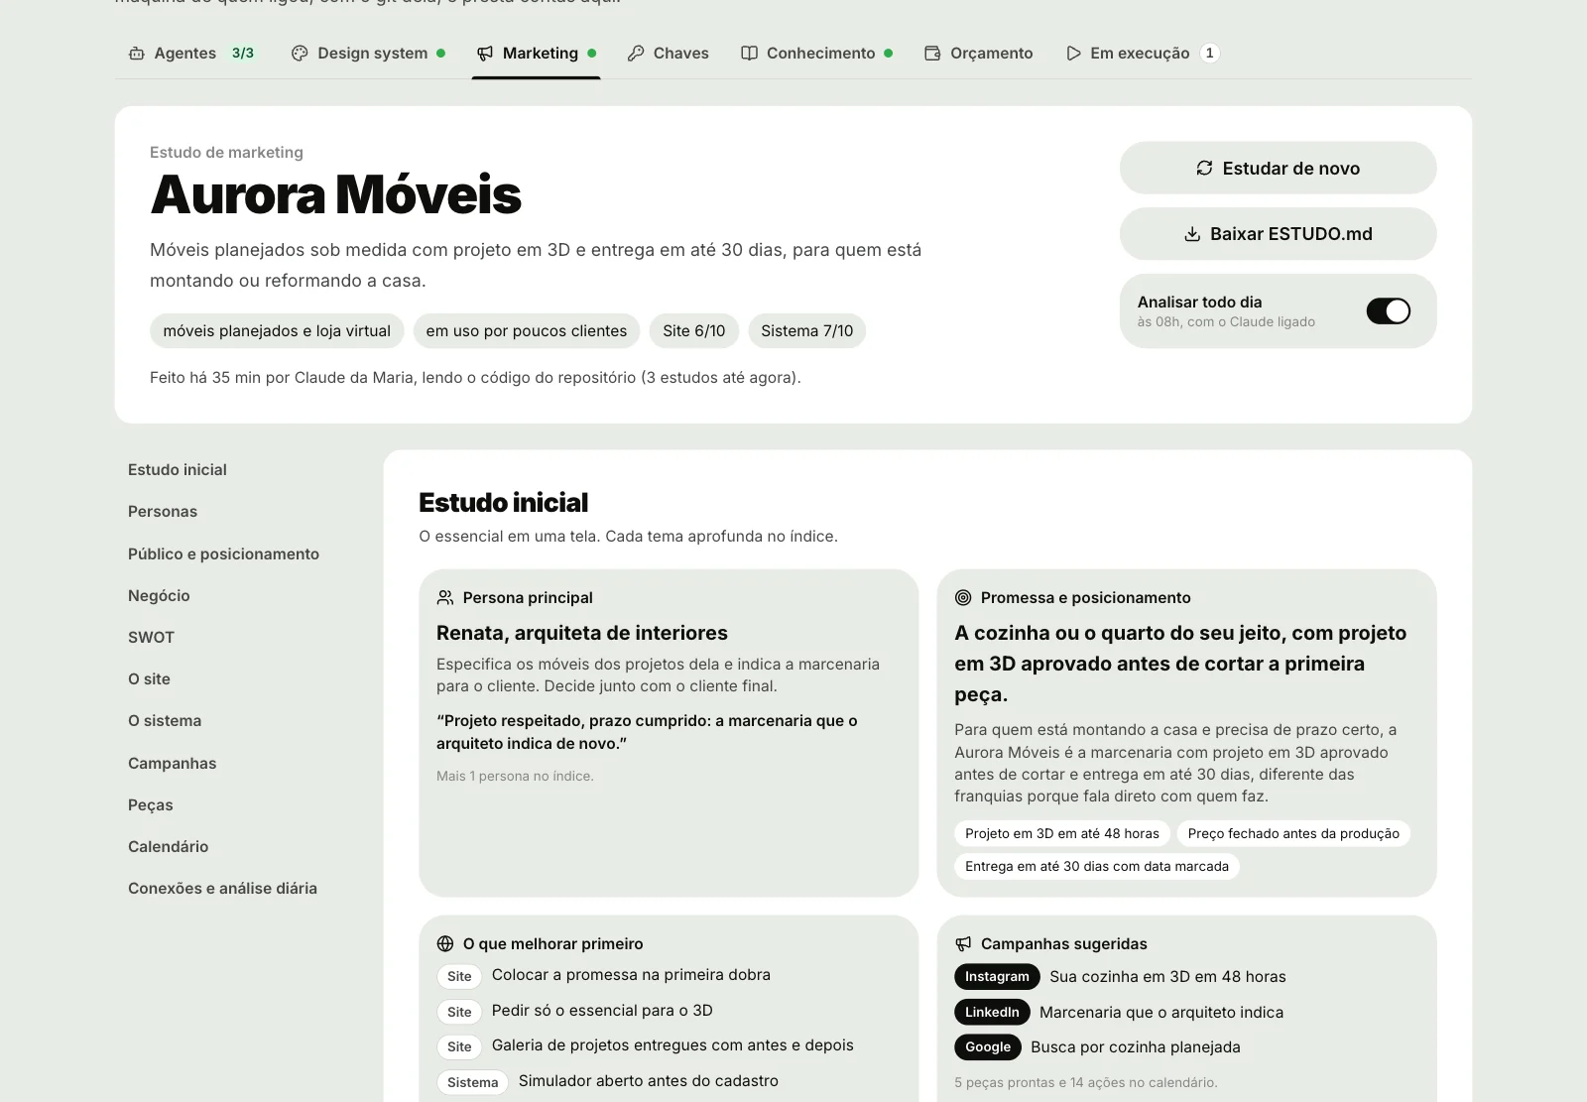
Task: Click the key icon beside Chaves
Action: [x=636, y=54]
